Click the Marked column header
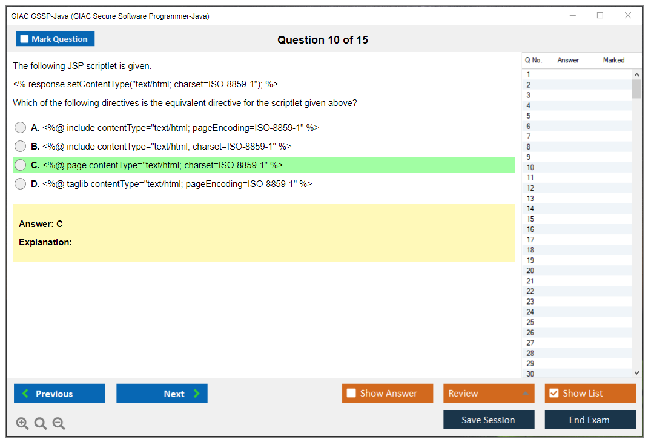Image resolution: width=651 pixels, height=445 pixels. (x=613, y=60)
